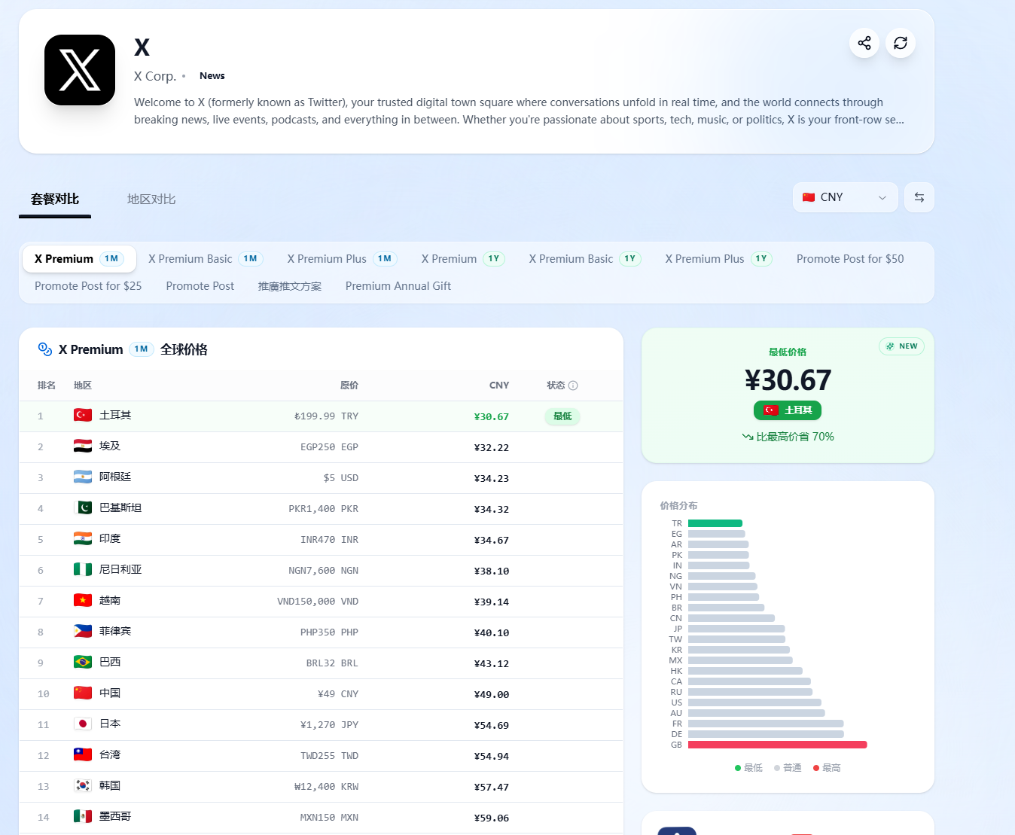Click the status column info icon

click(573, 386)
